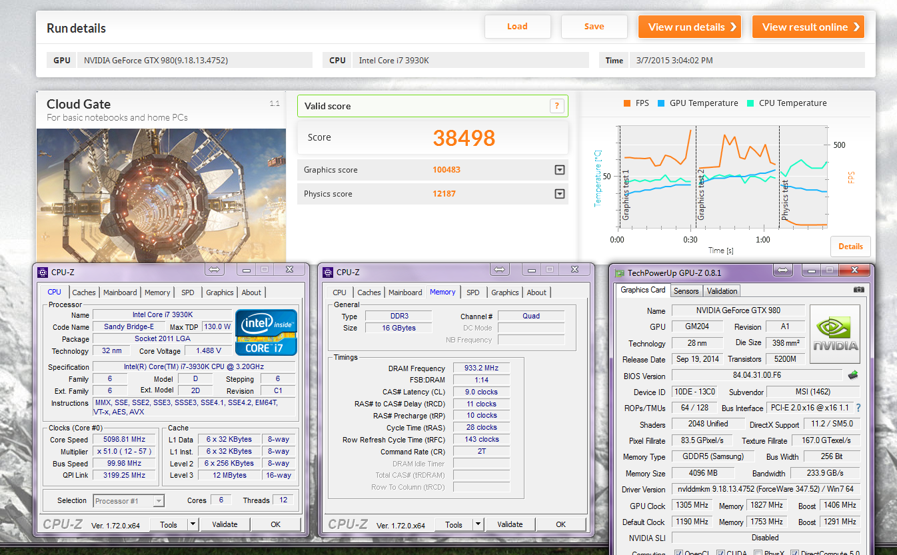Click the Load button in Run details
This screenshot has height=555, width=897.
click(x=517, y=27)
